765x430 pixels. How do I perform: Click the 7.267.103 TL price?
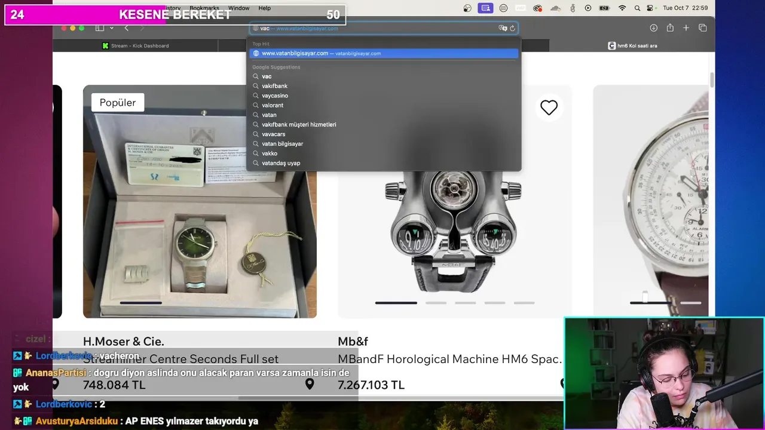click(371, 385)
